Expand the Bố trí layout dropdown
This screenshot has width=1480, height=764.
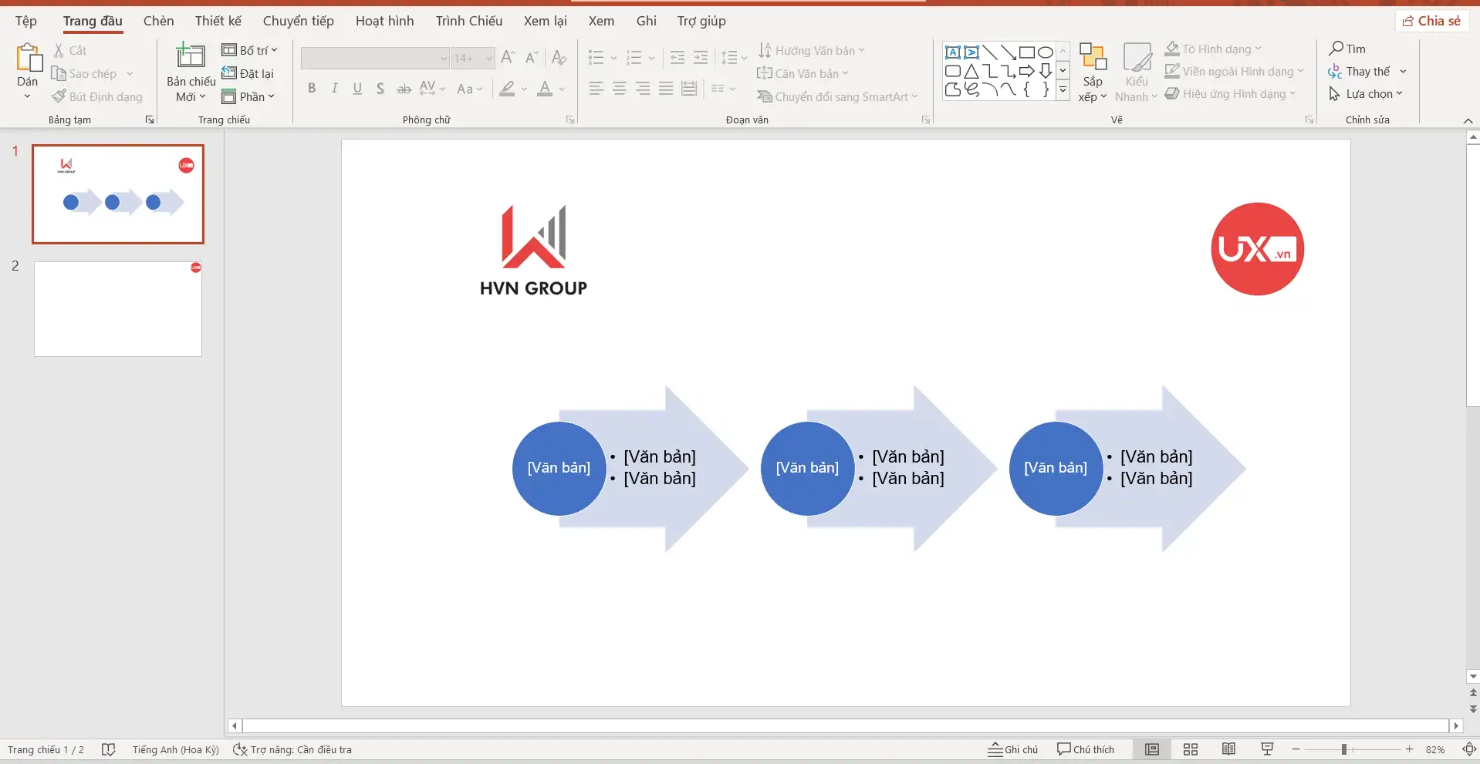[250, 50]
